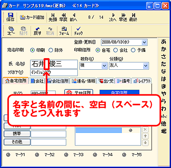171x168 pixels.
Task: Click the その他 phone number field
Action: [x=48, y=142]
